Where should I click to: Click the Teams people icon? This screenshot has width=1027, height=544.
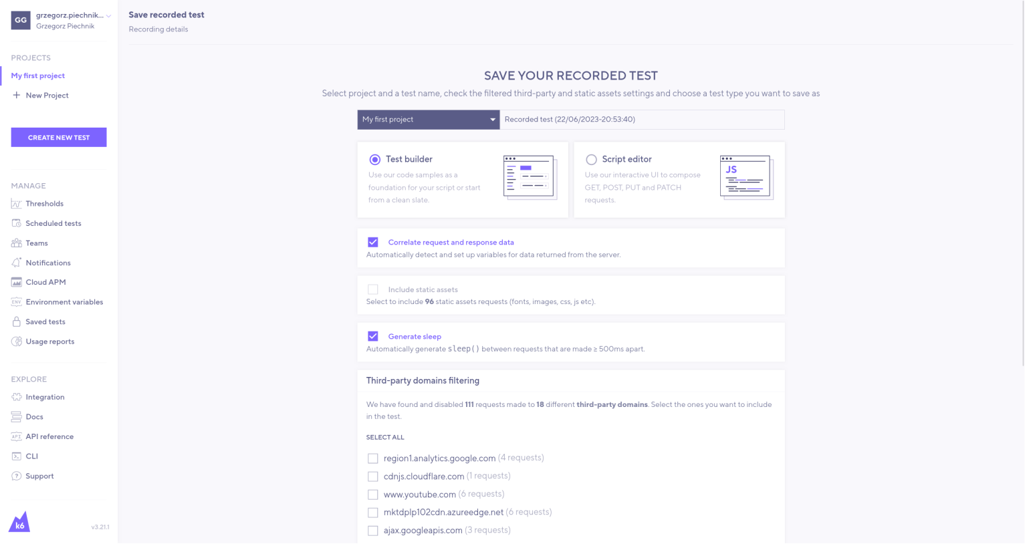coord(16,243)
